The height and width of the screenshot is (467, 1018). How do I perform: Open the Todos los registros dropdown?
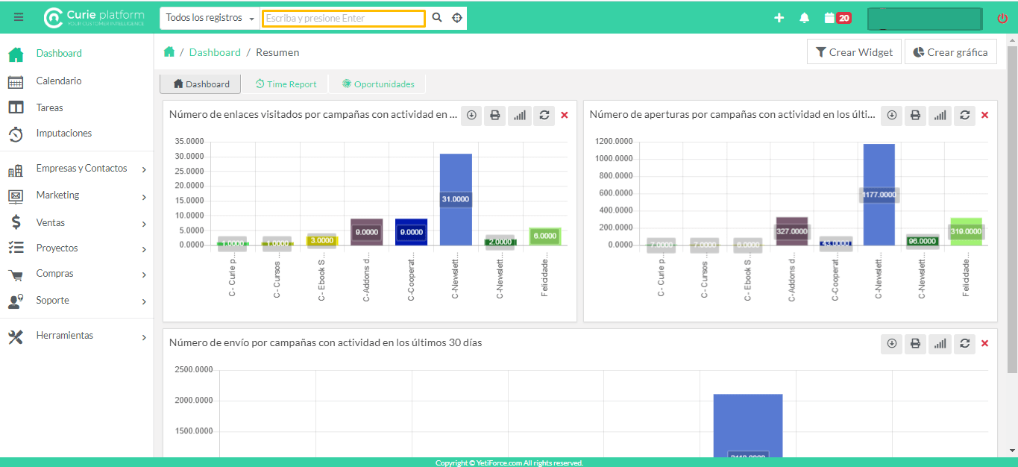click(x=210, y=18)
